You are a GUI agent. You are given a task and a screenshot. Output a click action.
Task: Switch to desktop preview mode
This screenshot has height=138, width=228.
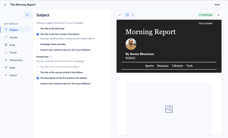point(127,15)
